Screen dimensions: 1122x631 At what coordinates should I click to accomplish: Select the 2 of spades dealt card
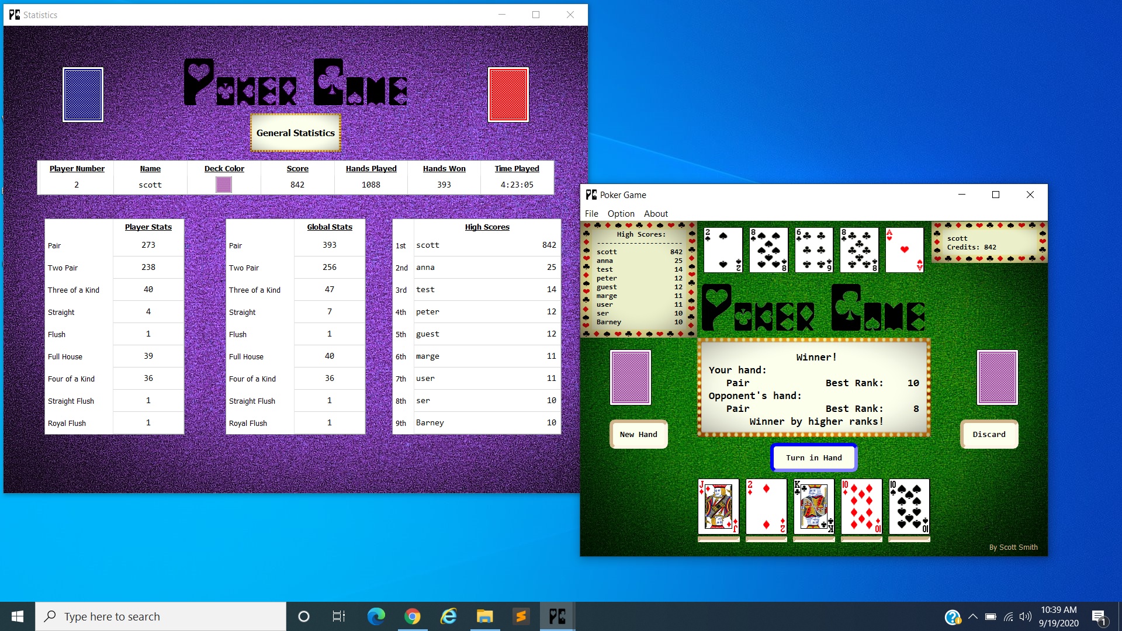(723, 249)
